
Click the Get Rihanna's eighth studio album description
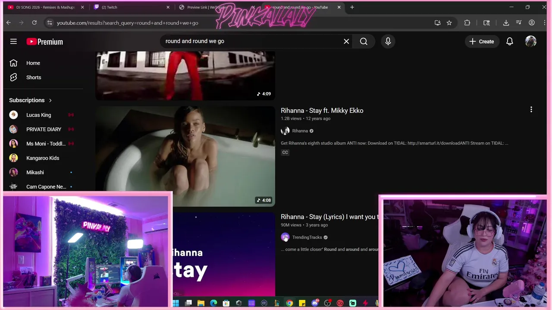394,143
